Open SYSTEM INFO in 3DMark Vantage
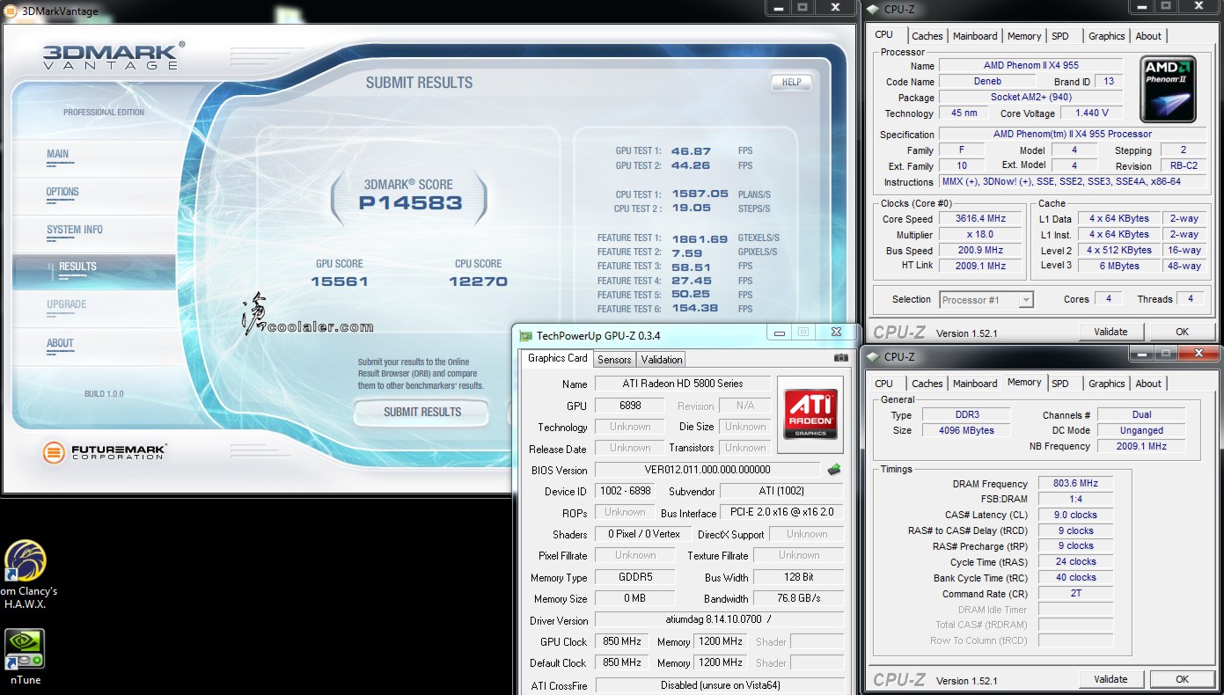Screen dimensions: 1224x695 coord(75,230)
